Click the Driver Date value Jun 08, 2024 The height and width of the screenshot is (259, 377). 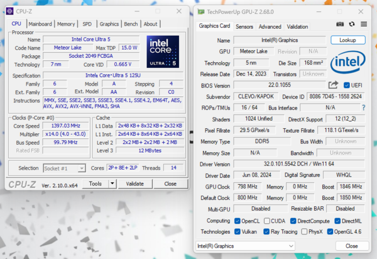(257, 175)
